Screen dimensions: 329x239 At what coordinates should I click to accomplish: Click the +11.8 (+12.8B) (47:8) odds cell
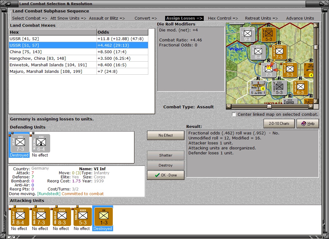tap(122, 39)
